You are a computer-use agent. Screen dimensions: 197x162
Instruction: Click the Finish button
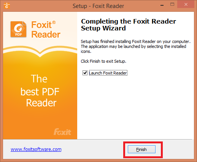141,149
